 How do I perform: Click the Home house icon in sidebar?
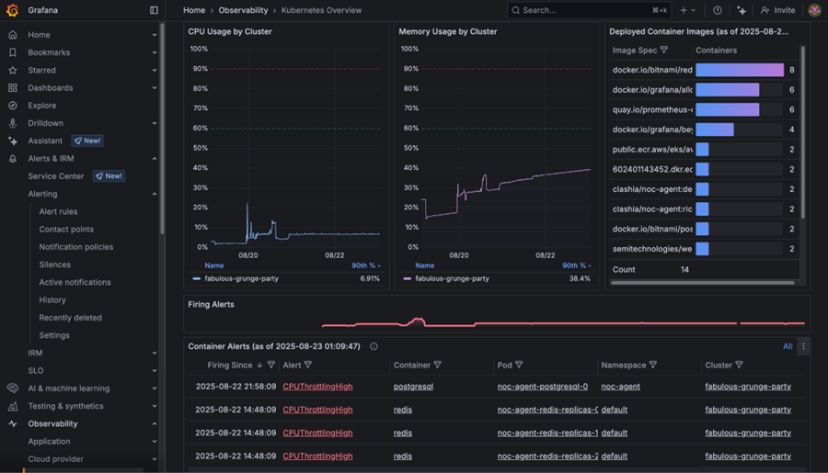point(13,35)
